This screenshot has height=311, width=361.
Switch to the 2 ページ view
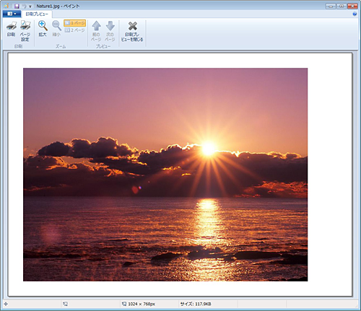point(75,30)
